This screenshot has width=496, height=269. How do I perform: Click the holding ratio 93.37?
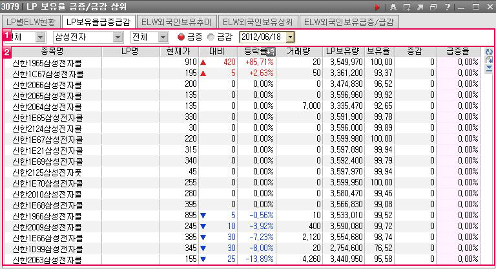pos(383,73)
